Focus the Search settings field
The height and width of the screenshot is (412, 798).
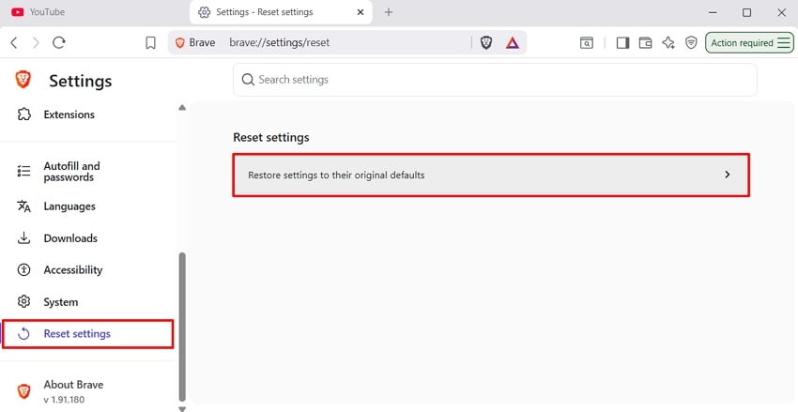click(495, 80)
